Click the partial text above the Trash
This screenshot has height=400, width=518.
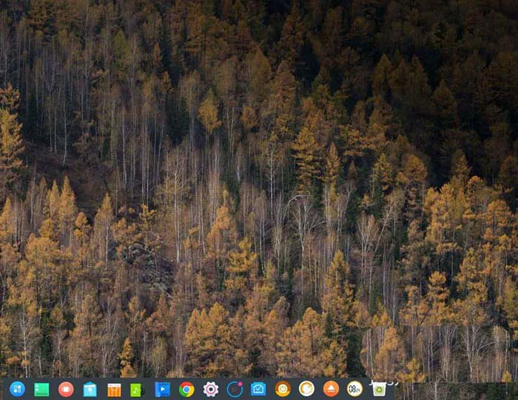(x=384, y=382)
